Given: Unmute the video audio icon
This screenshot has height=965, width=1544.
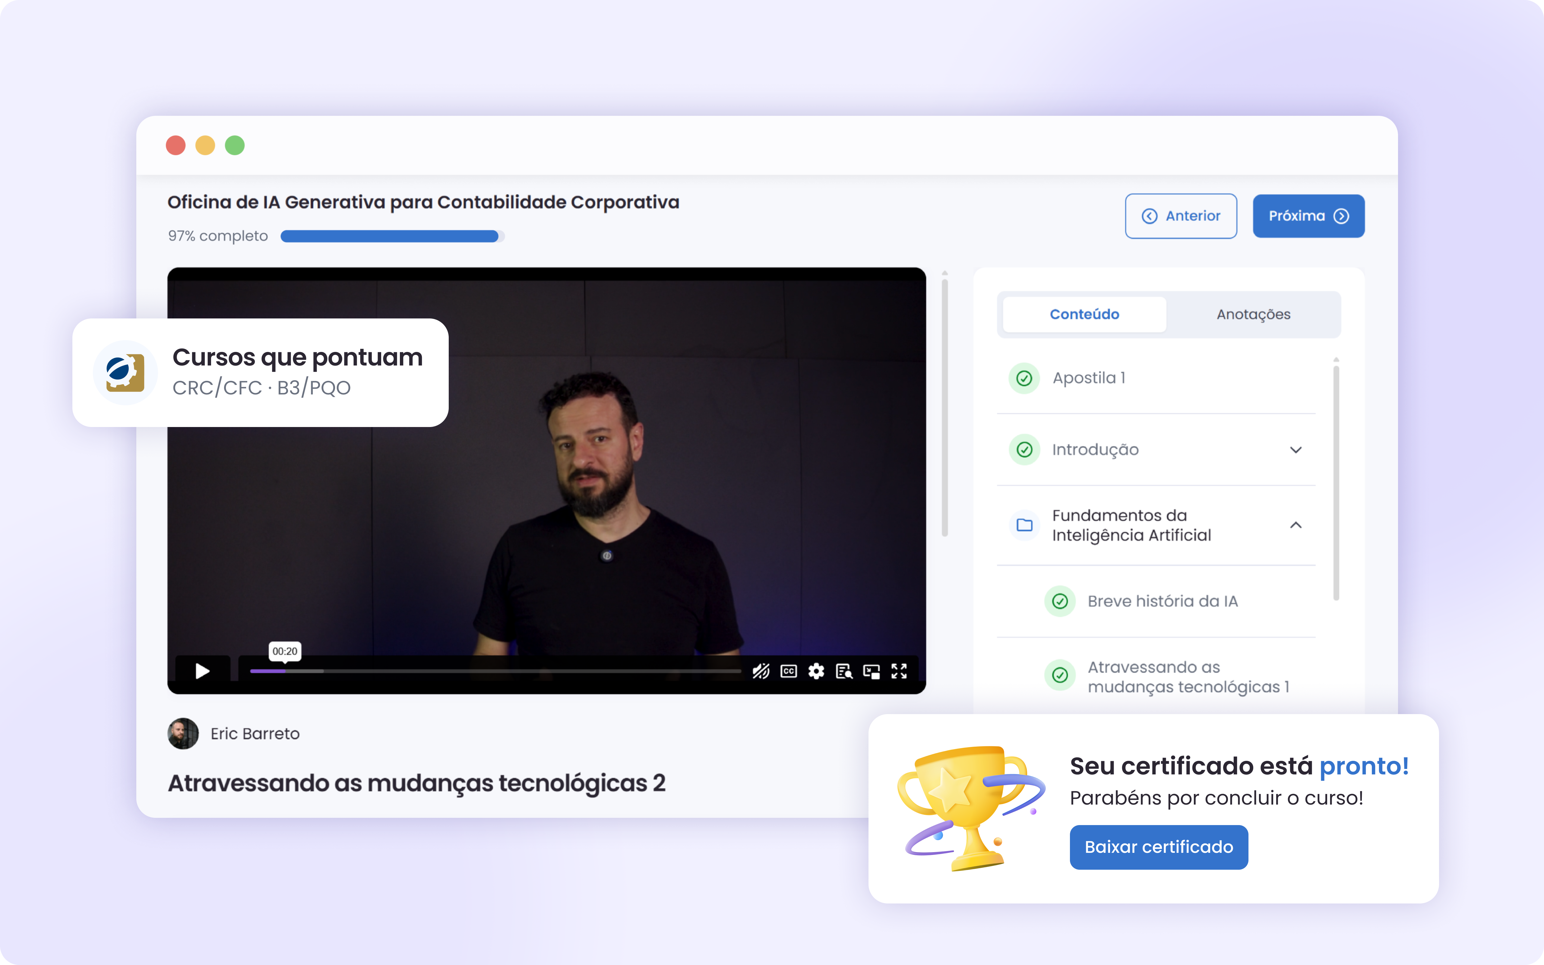Looking at the screenshot, I should tap(761, 671).
